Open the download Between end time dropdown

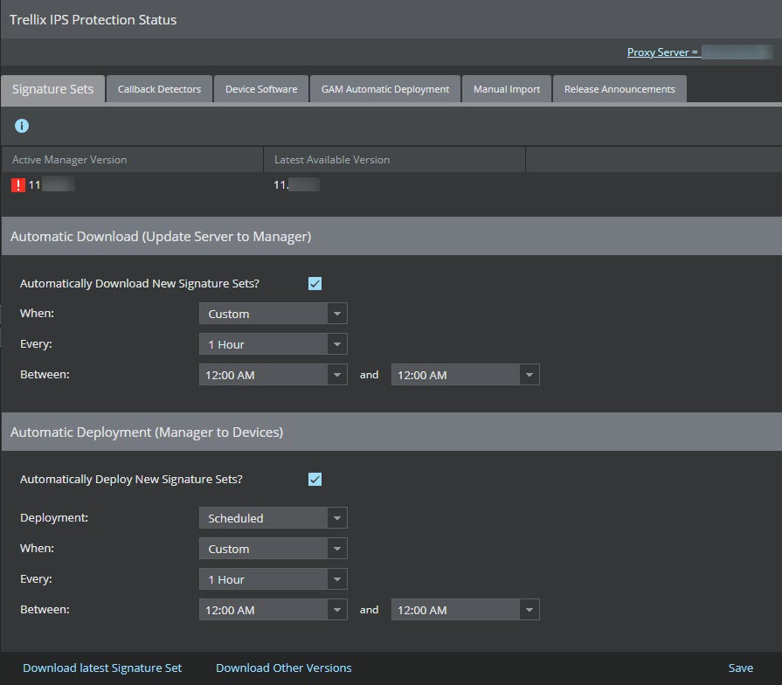(x=466, y=375)
